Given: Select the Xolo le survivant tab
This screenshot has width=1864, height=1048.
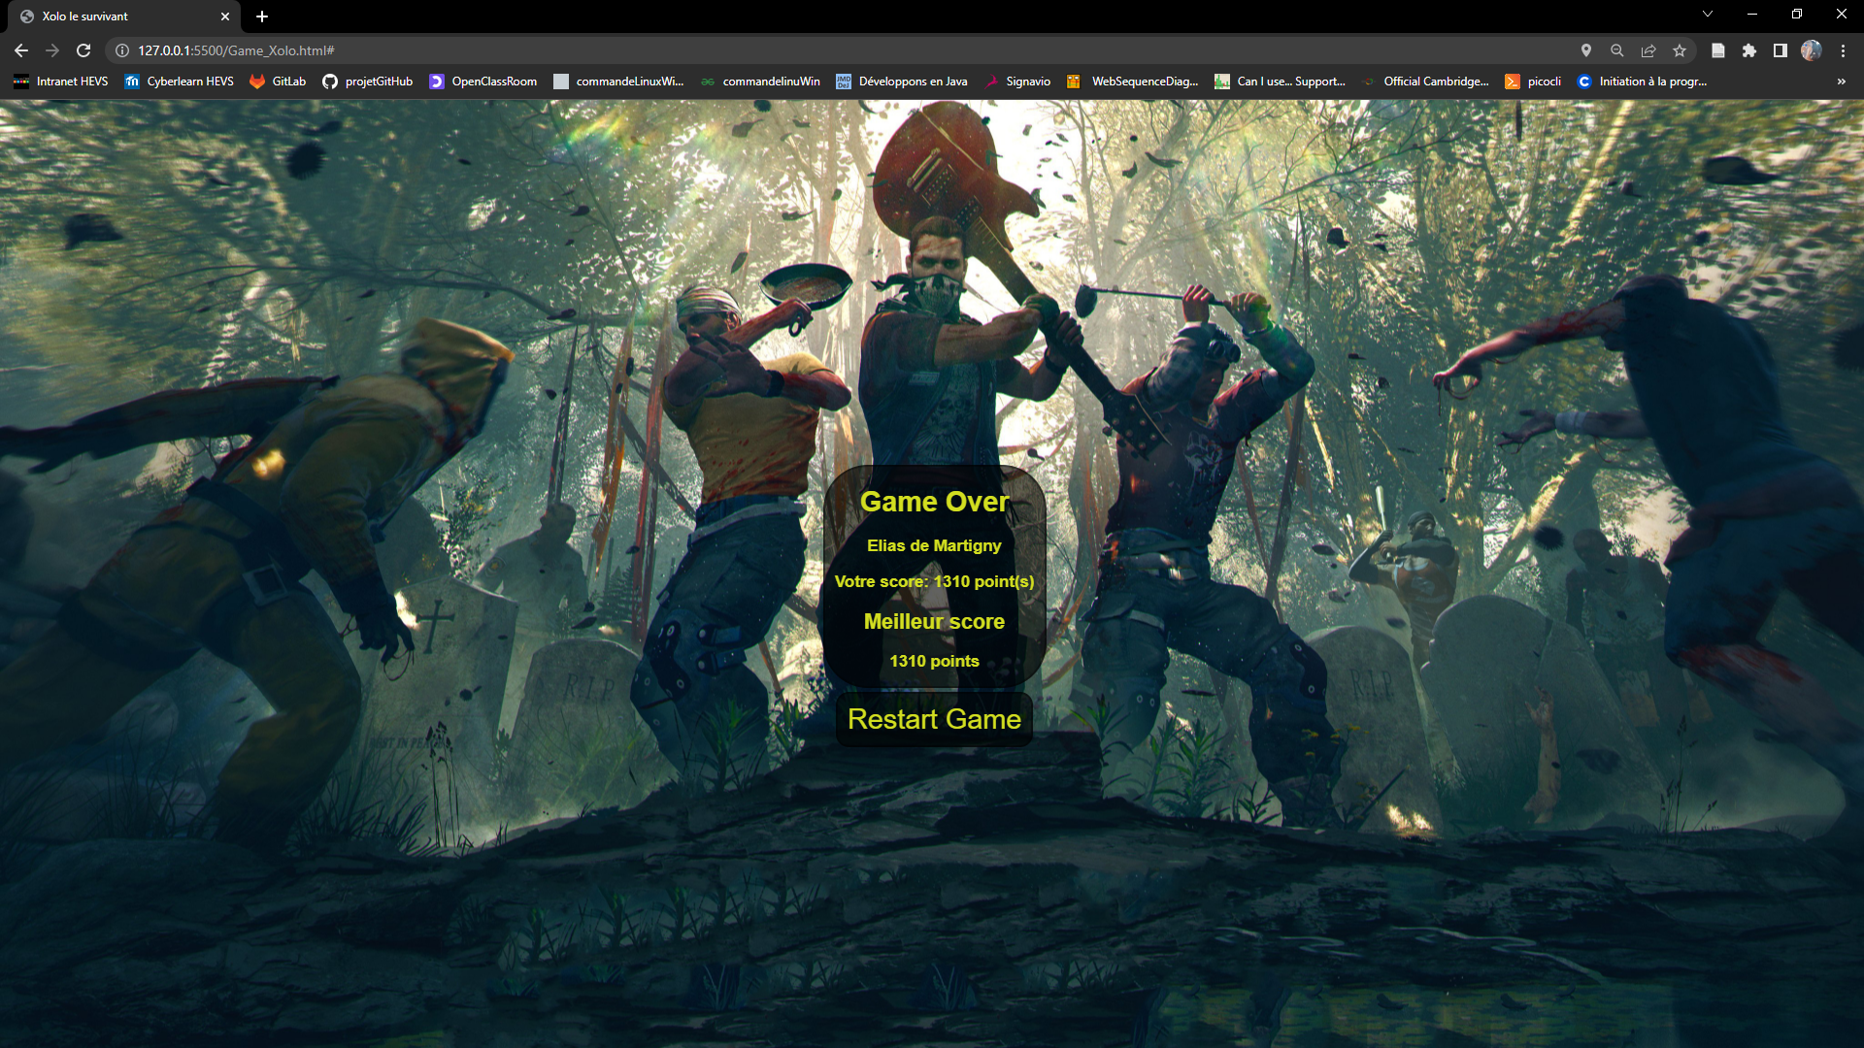Looking at the screenshot, I should (x=124, y=16).
